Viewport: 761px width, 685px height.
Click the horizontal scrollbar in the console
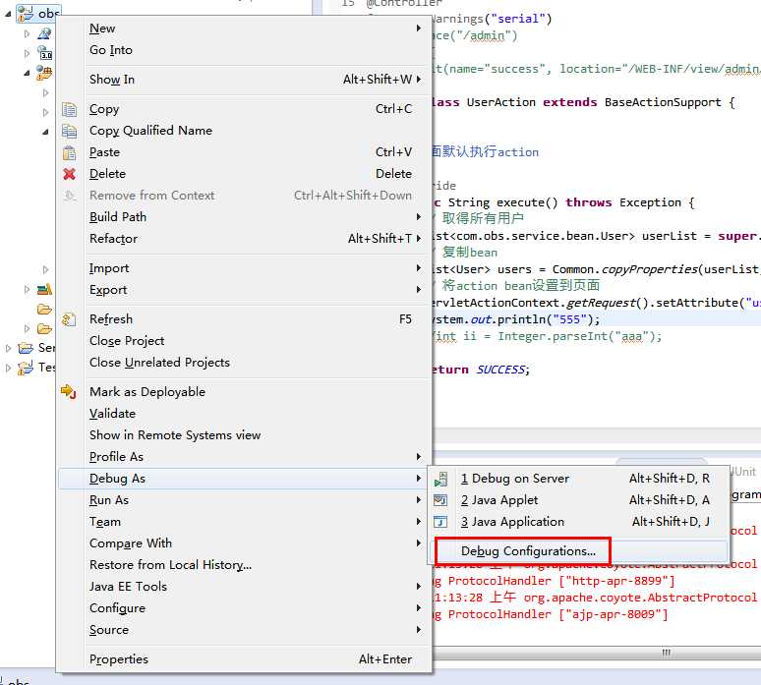coord(597,653)
